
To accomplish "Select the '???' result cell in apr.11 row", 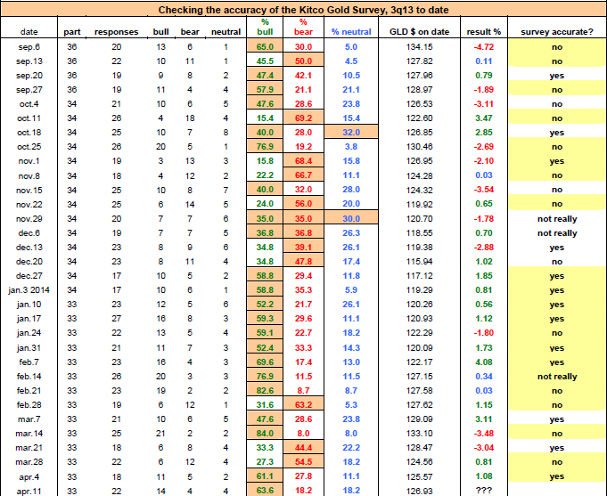I will (x=483, y=491).
